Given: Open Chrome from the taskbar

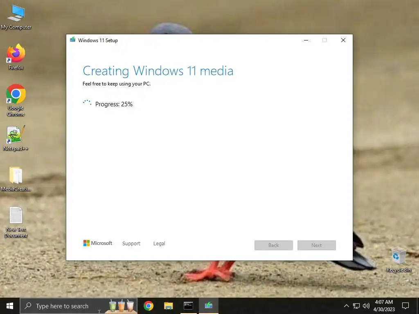Looking at the screenshot, I should tap(148, 306).
